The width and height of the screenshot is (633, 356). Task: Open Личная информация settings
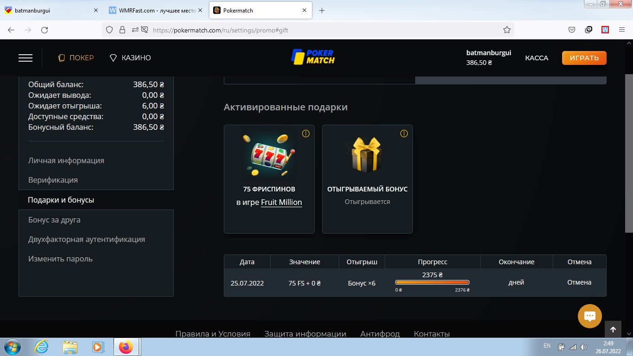[66, 160]
